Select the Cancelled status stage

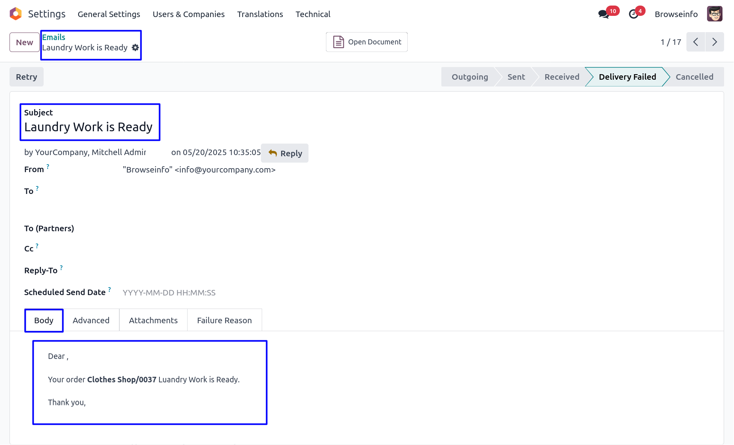[x=694, y=77]
